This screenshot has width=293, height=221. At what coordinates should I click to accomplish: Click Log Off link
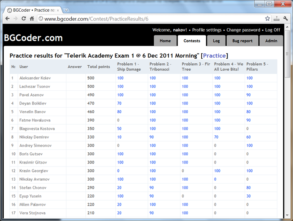tap(273, 30)
